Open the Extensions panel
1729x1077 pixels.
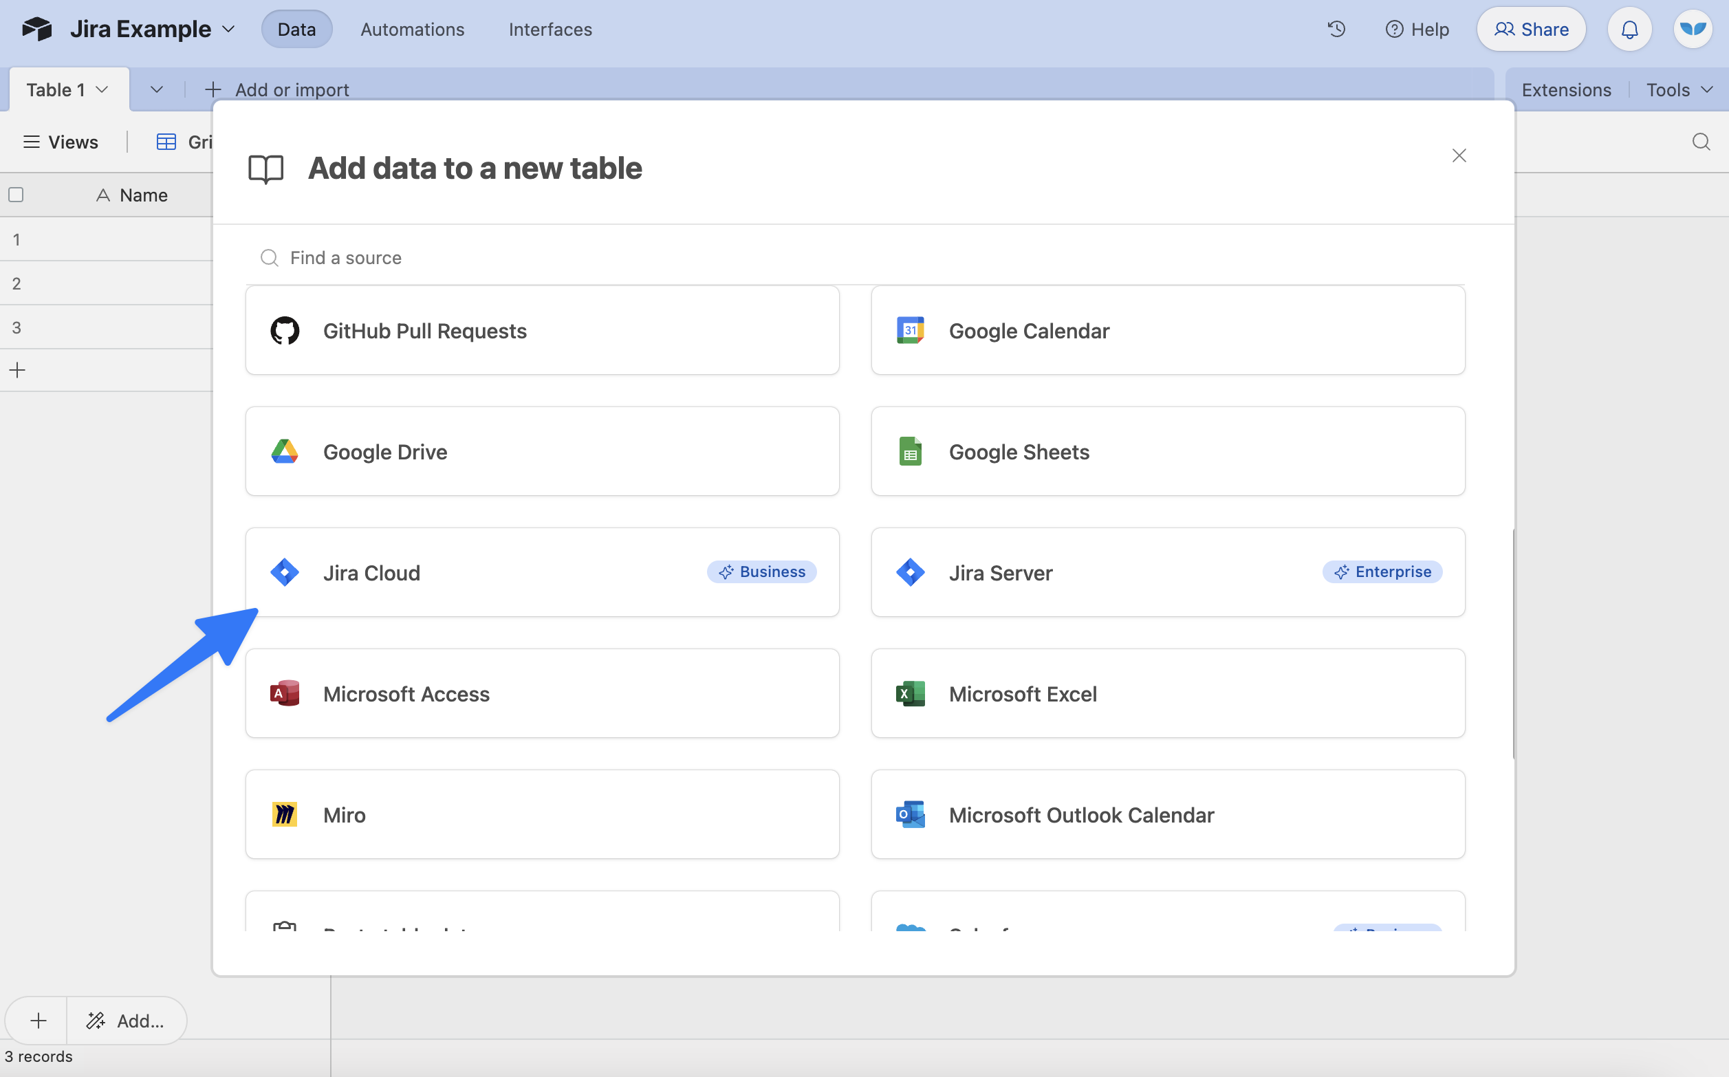pyautogui.click(x=1566, y=89)
